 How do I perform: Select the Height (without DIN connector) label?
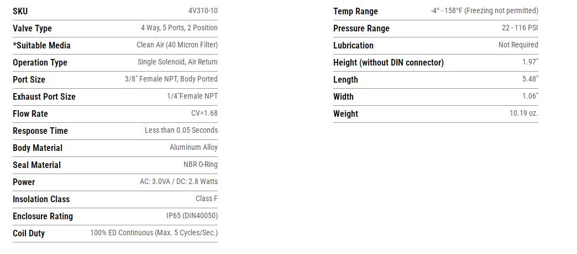click(x=388, y=62)
